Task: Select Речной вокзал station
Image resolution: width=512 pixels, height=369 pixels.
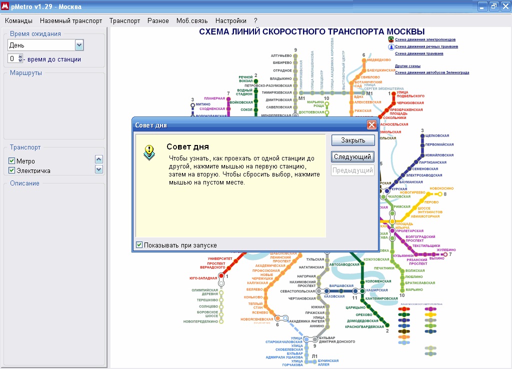Action: click(255, 81)
